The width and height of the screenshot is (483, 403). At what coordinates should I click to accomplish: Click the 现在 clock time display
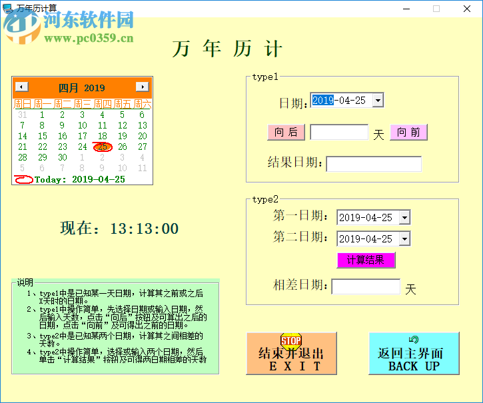[x=119, y=228]
